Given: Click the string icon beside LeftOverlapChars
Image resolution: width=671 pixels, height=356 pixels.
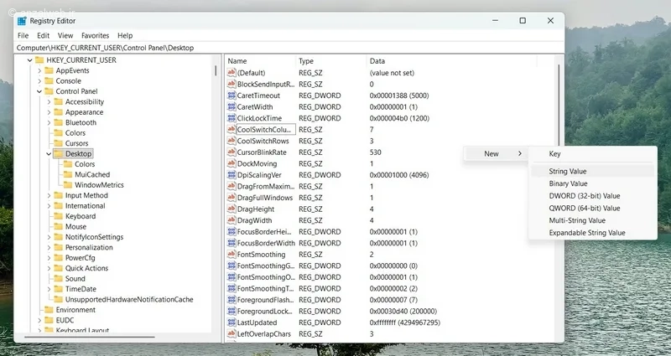Looking at the screenshot, I should click(x=231, y=333).
